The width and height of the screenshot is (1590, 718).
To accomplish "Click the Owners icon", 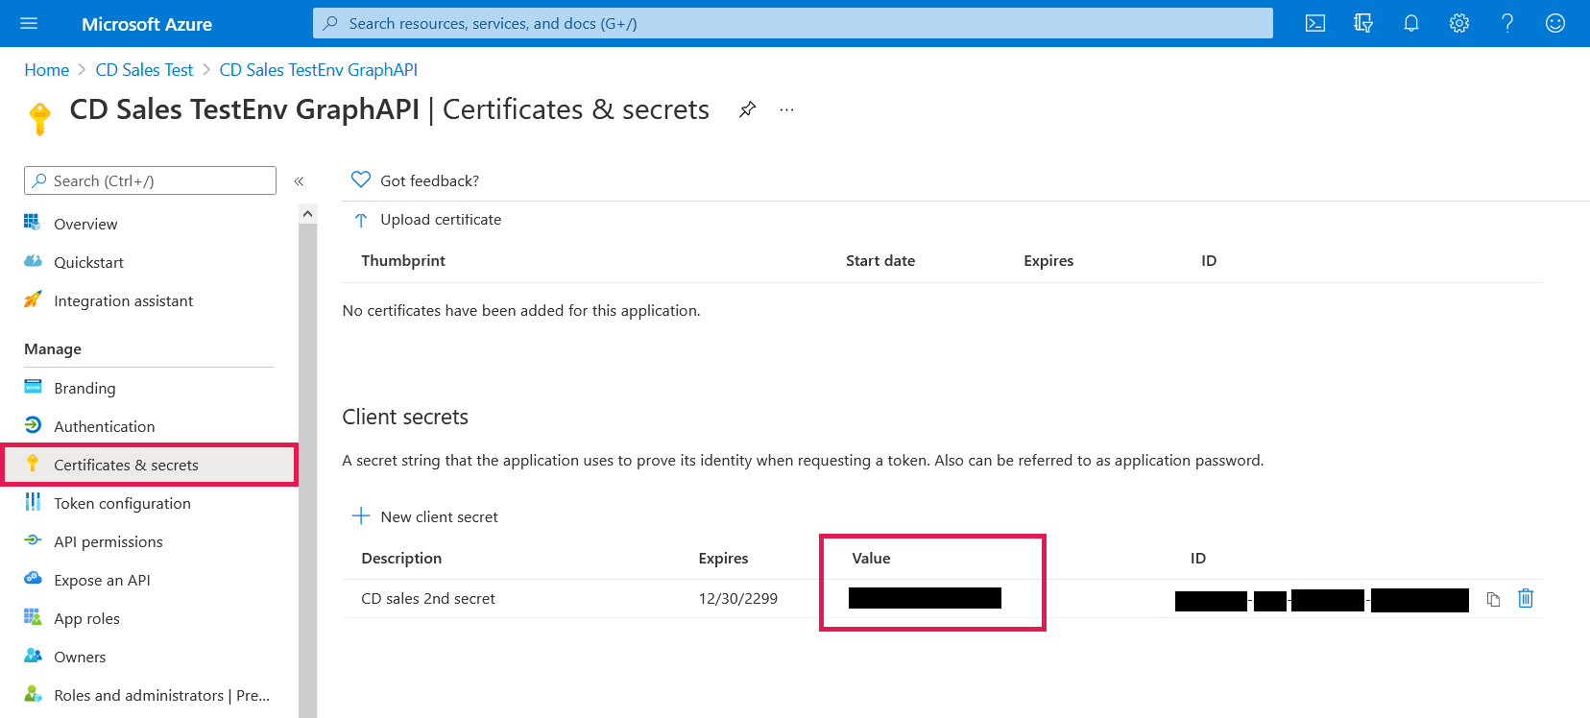I will [x=33, y=656].
